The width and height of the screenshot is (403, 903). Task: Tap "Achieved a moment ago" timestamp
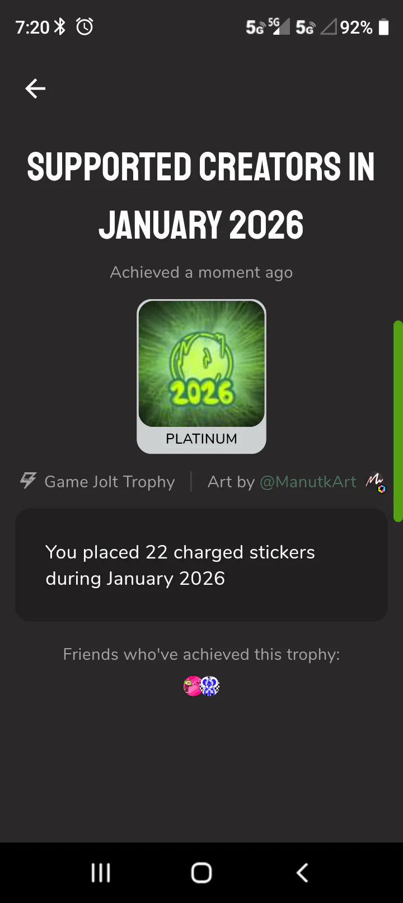[x=201, y=272]
